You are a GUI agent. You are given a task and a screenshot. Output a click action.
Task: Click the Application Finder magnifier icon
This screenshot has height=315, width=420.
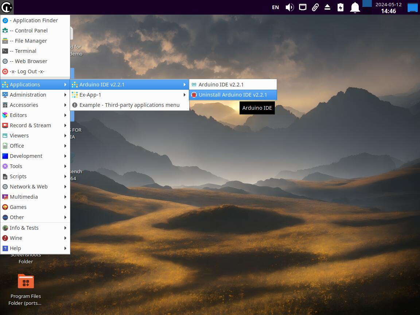[5, 20]
